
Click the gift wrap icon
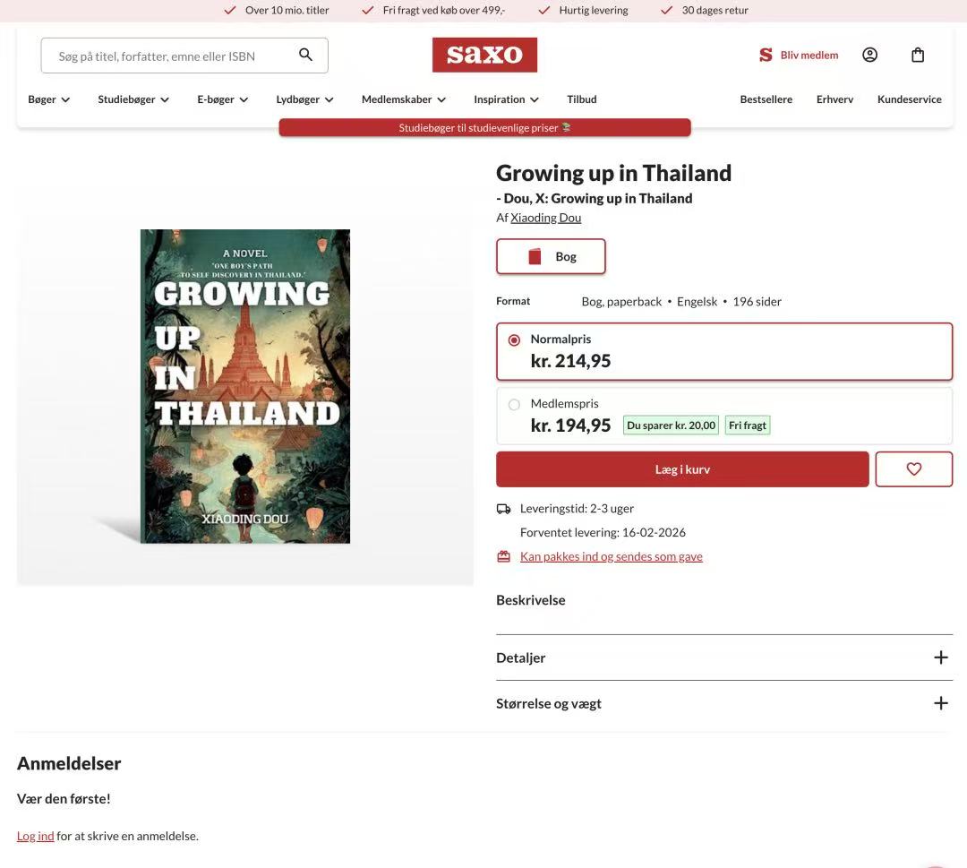pos(504,556)
